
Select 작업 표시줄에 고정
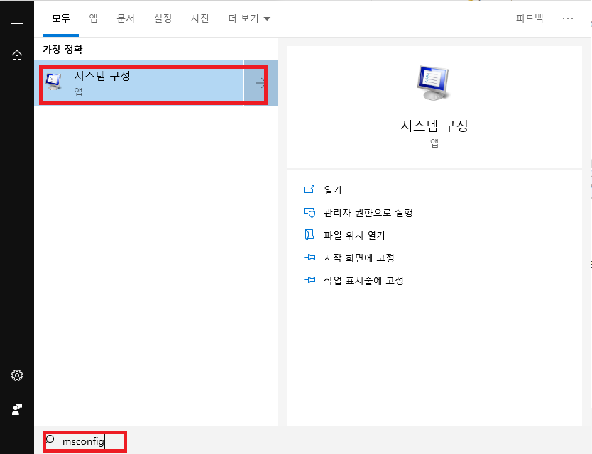tap(363, 280)
